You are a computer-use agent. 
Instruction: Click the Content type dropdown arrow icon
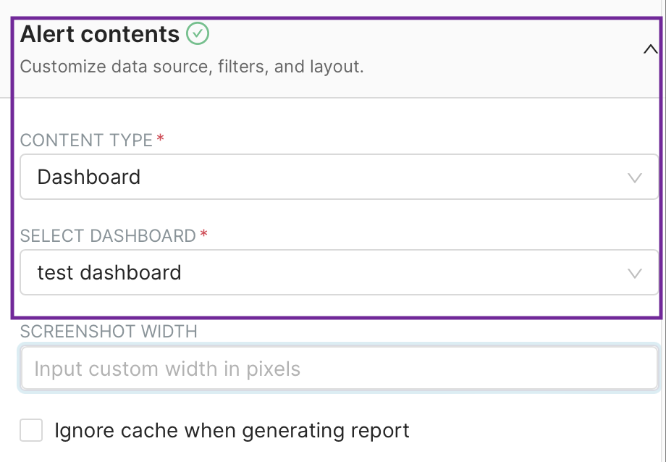(635, 177)
